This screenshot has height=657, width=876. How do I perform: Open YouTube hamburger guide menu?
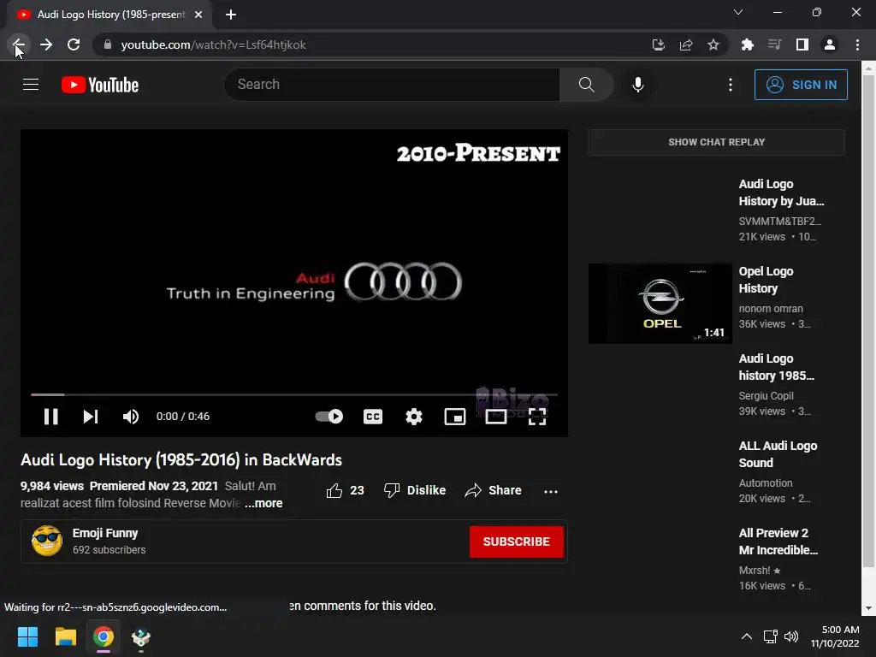click(31, 85)
